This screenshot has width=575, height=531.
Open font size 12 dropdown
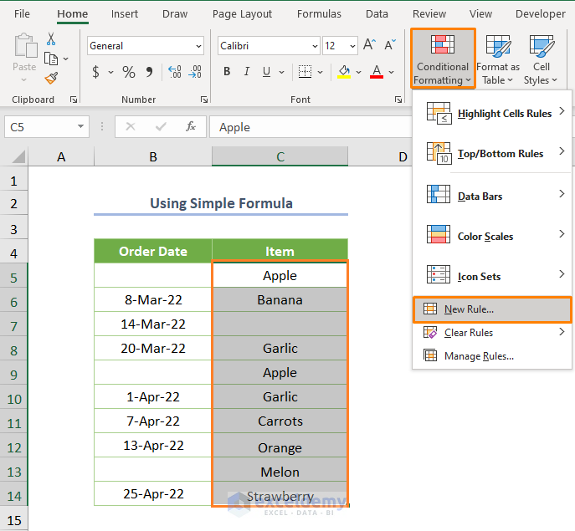352,46
